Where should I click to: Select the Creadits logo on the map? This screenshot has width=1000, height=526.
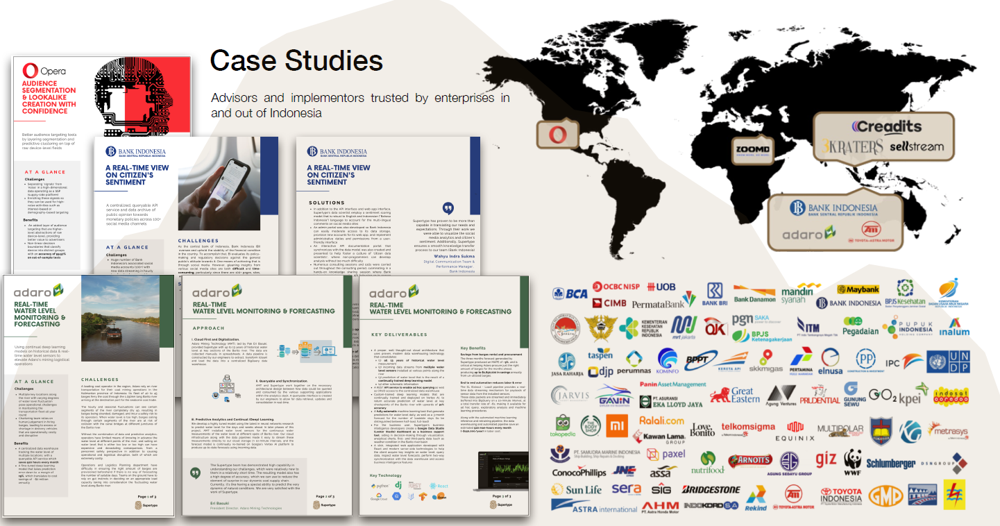tap(886, 126)
